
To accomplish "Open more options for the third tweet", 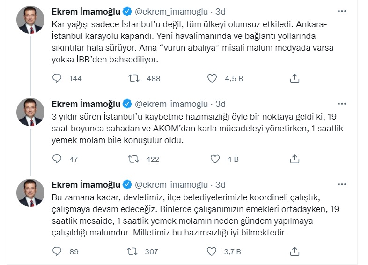I will tap(346, 184).
